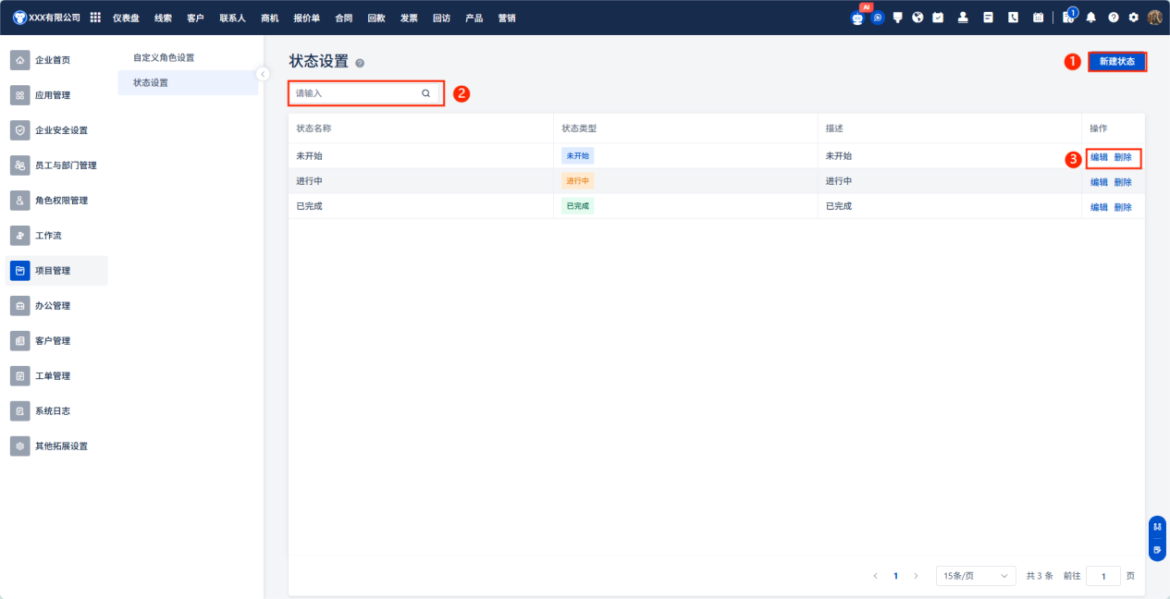Open the blue chat message icon
This screenshot has width=1170, height=599.
(878, 18)
